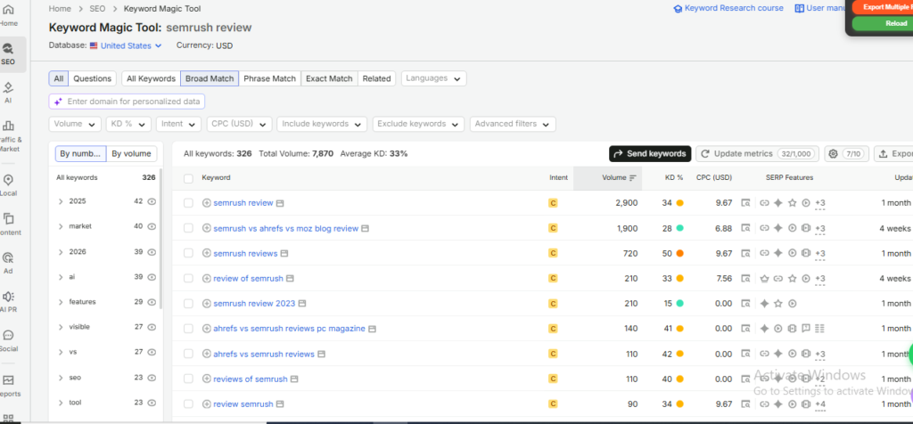Check the semrush review 2023 row checkbox
This screenshot has height=424, width=913.
click(x=188, y=304)
